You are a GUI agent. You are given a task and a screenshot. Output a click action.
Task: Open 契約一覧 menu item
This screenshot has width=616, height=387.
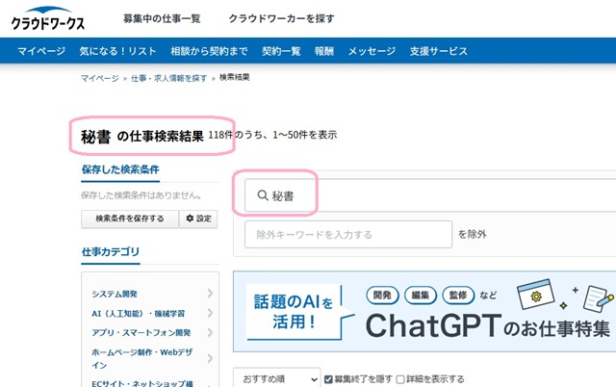pos(281,51)
